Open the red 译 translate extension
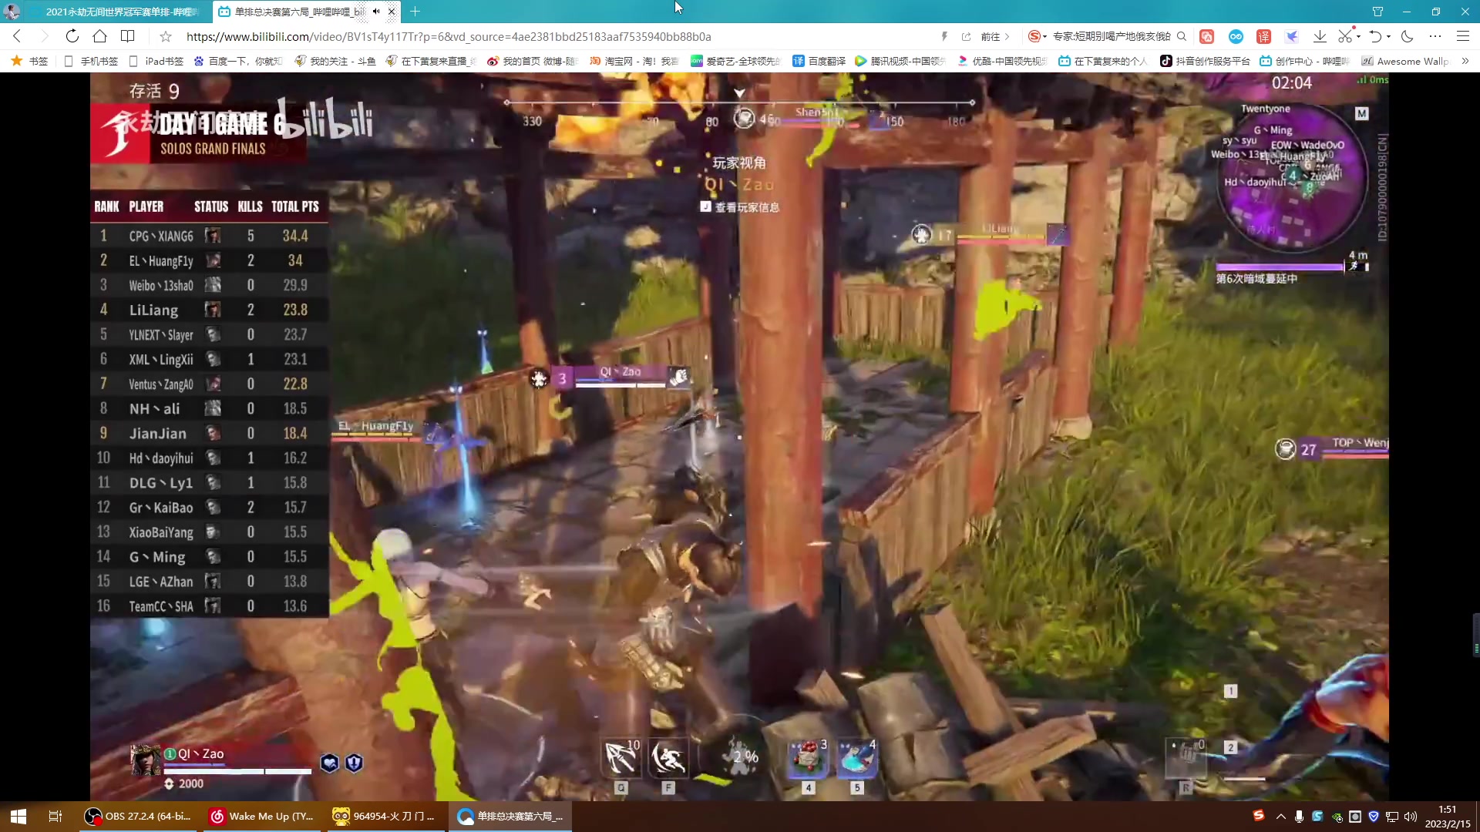 (x=1263, y=36)
